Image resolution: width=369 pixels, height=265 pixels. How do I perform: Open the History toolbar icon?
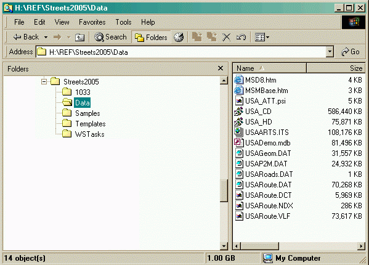tap(179, 37)
